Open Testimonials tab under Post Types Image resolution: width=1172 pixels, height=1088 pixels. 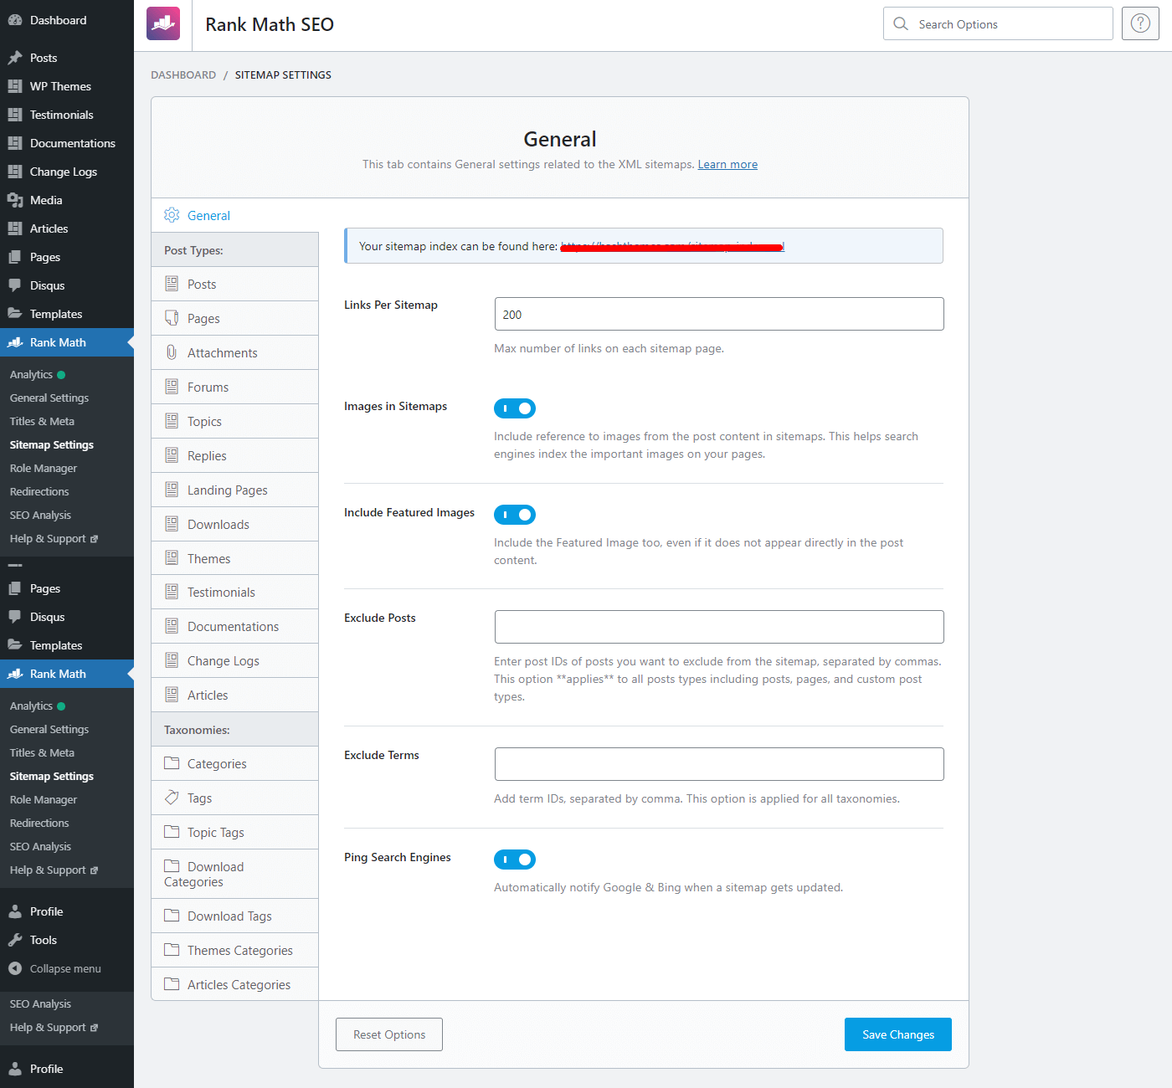pos(235,592)
